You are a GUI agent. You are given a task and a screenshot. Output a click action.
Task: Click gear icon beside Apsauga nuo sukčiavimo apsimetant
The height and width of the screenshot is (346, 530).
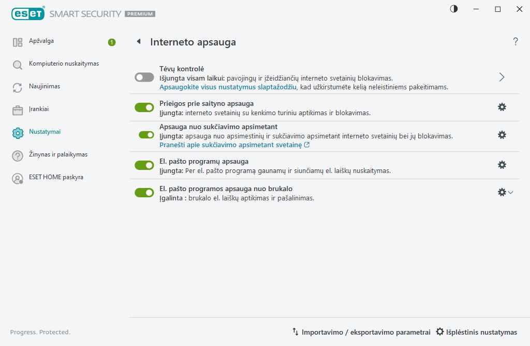tap(502, 135)
